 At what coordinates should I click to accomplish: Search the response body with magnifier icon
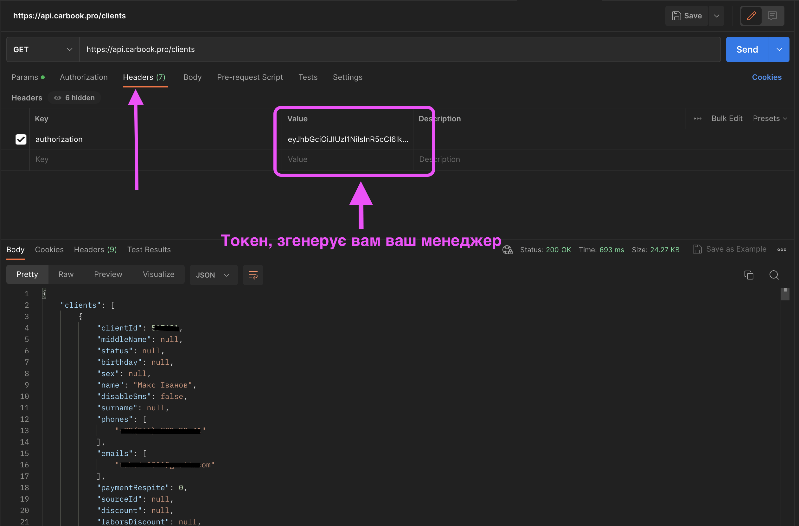click(x=774, y=275)
